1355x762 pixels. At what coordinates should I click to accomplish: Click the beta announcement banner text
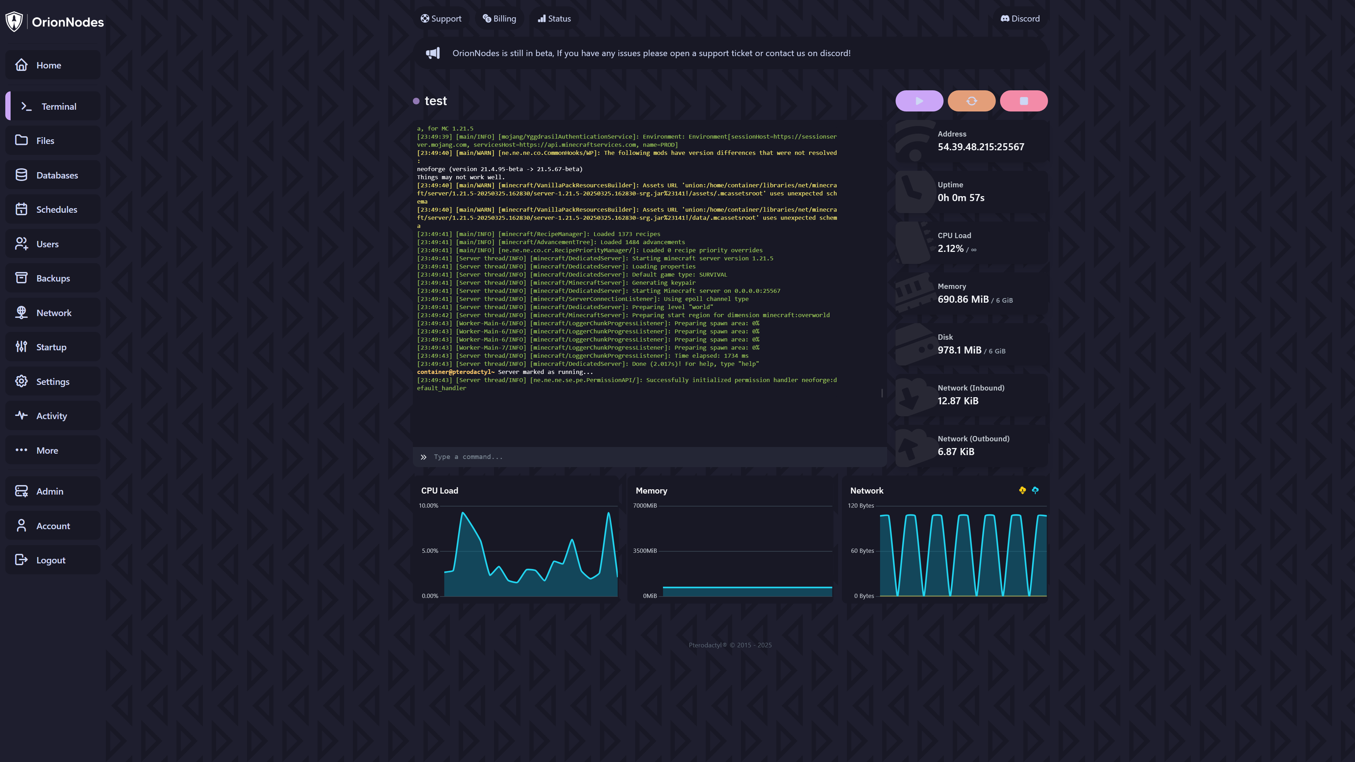coord(651,53)
